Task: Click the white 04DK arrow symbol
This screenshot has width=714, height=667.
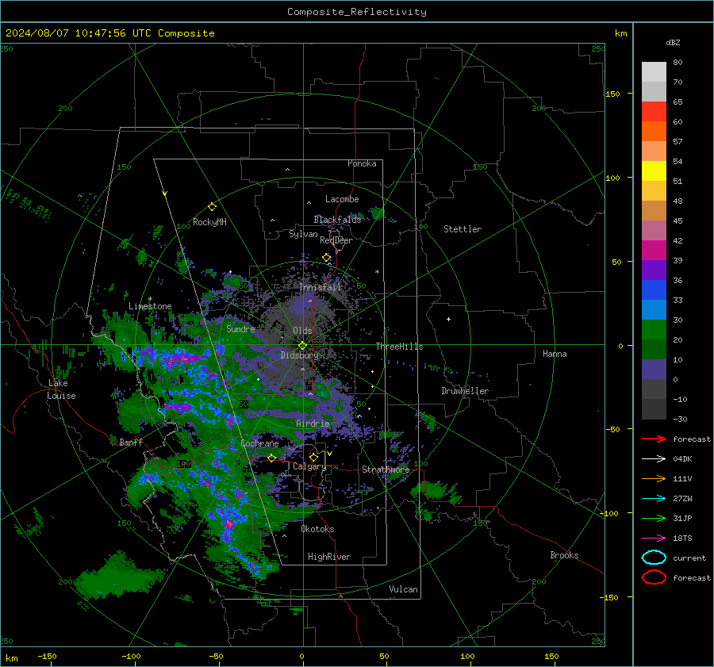Action: click(x=654, y=459)
